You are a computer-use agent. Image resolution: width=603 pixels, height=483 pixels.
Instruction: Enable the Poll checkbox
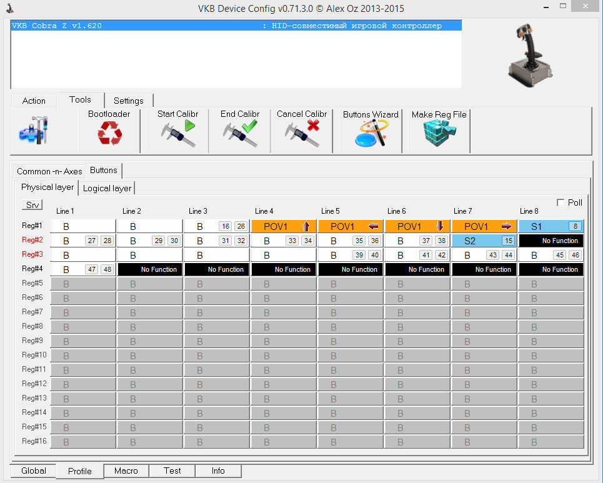[561, 202]
